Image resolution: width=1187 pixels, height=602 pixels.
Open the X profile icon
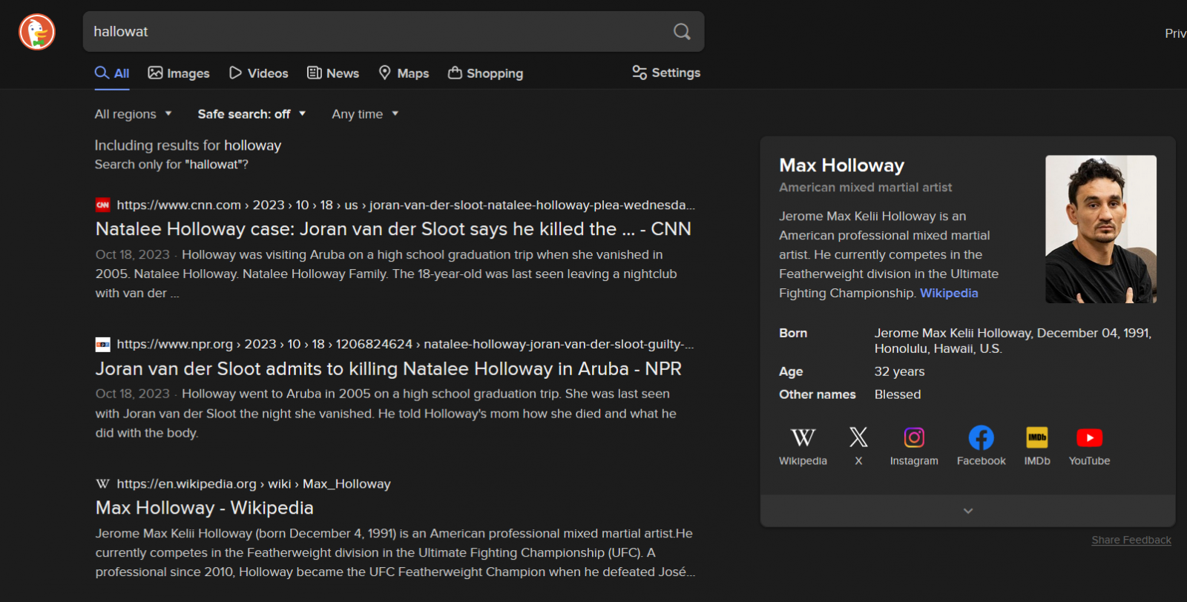858,446
